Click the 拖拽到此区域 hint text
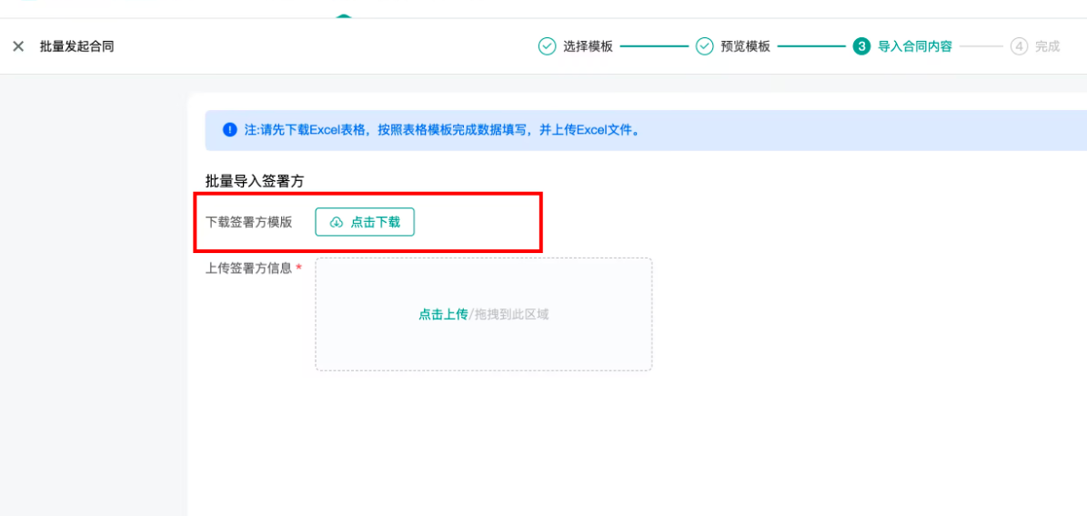Image resolution: width=1087 pixels, height=516 pixels. 510,314
